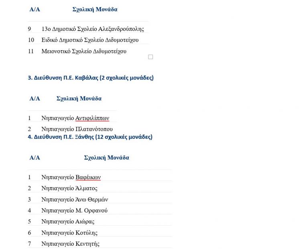Screen dimensions: 305x249
Task: Click Νηπιαγωγείο Πλατανότοπου entry
Action: [77, 129]
